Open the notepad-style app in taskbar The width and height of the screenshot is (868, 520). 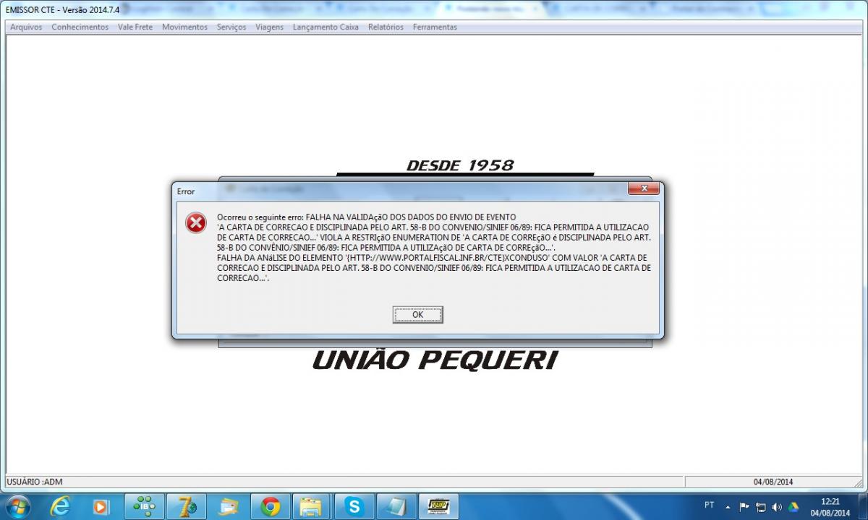click(396, 506)
